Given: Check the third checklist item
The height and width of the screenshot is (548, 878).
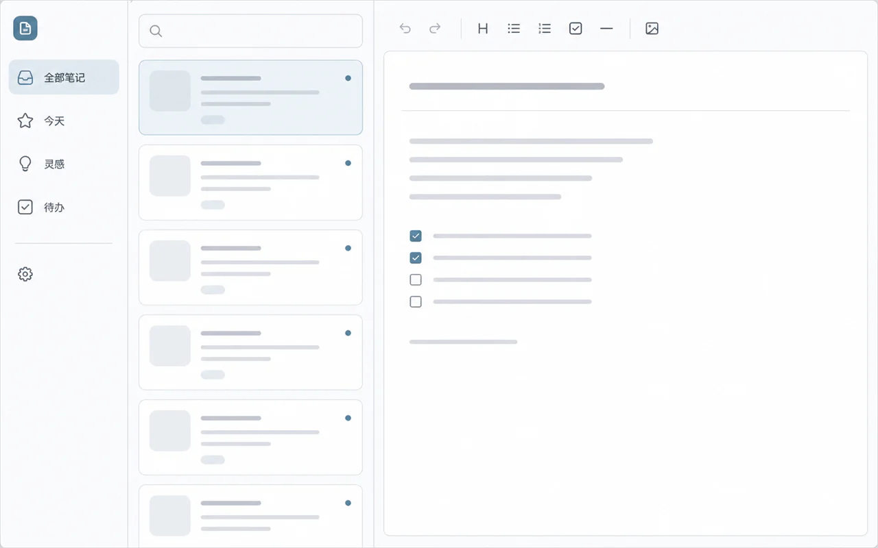Looking at the screenshot, I should [x=416, y=279].
